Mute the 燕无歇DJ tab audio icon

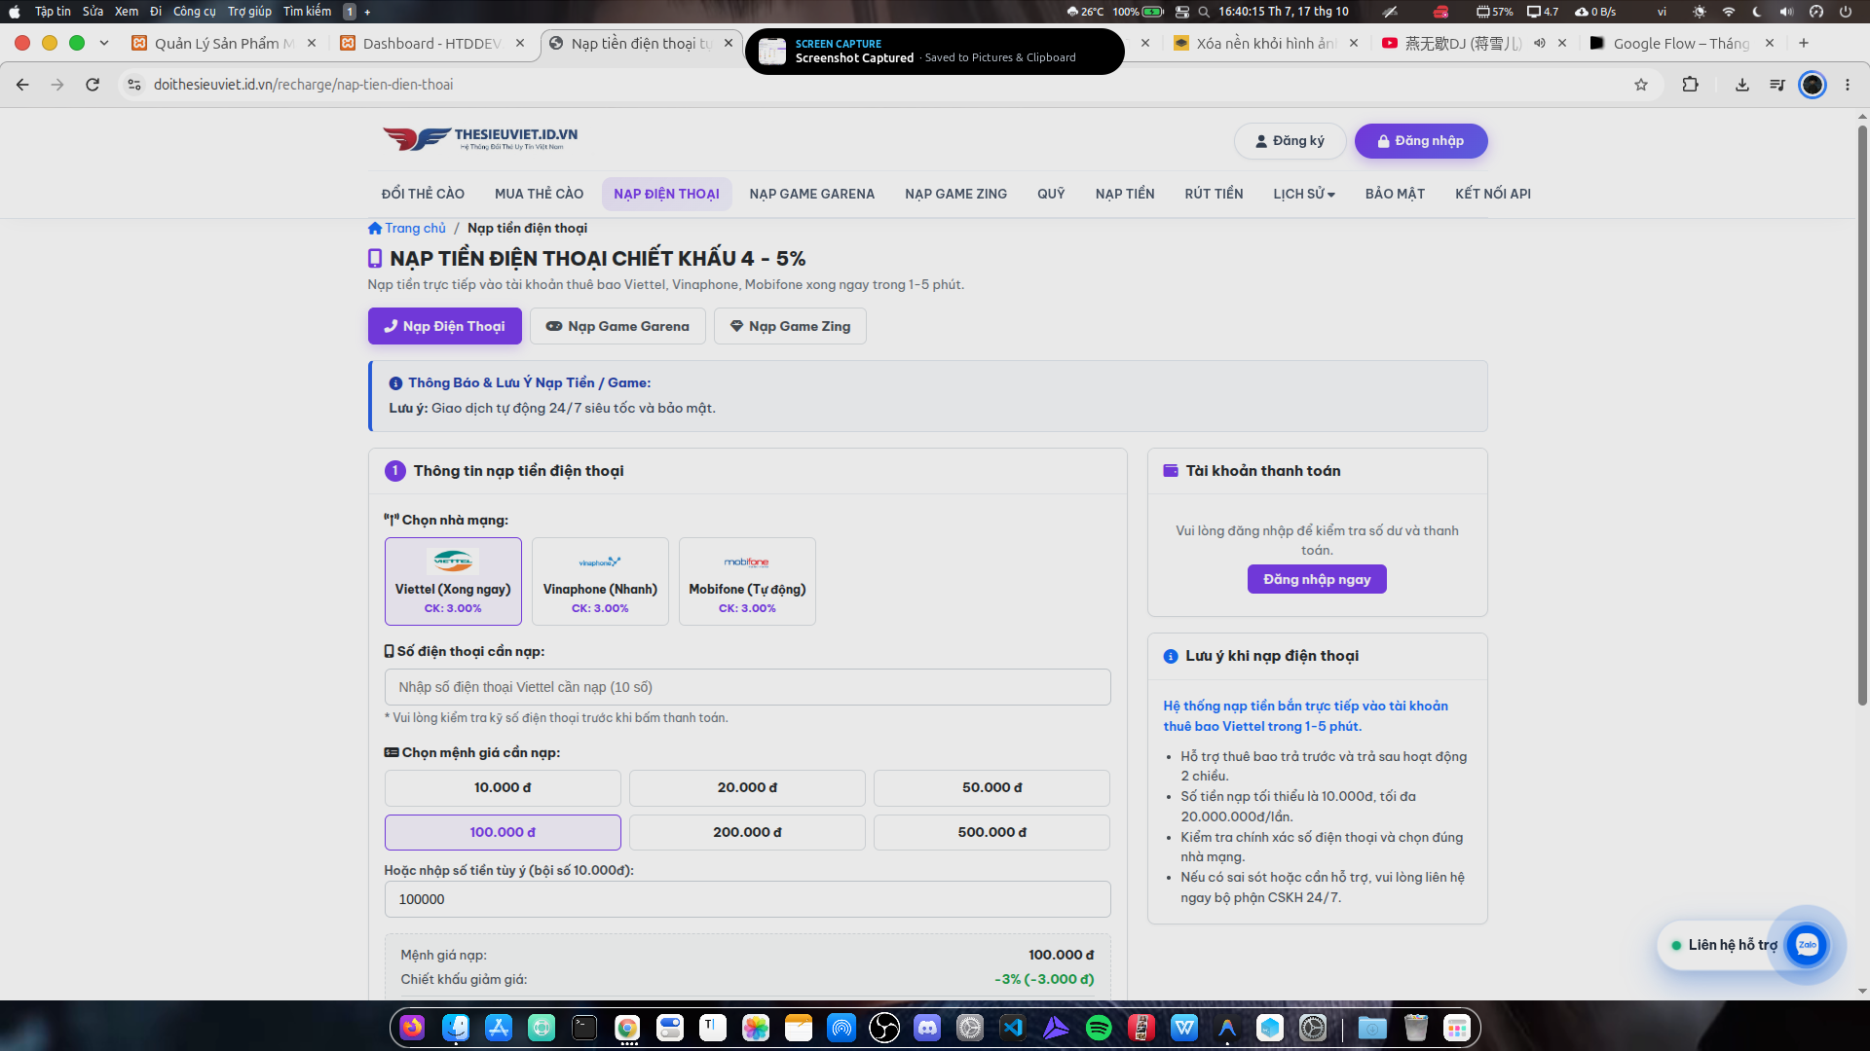[x=1539, y=43]
